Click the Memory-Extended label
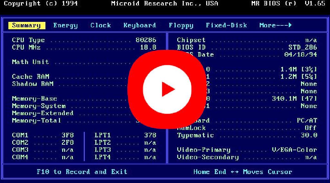Screen dimensions: 330x183 tap(43, 113)
